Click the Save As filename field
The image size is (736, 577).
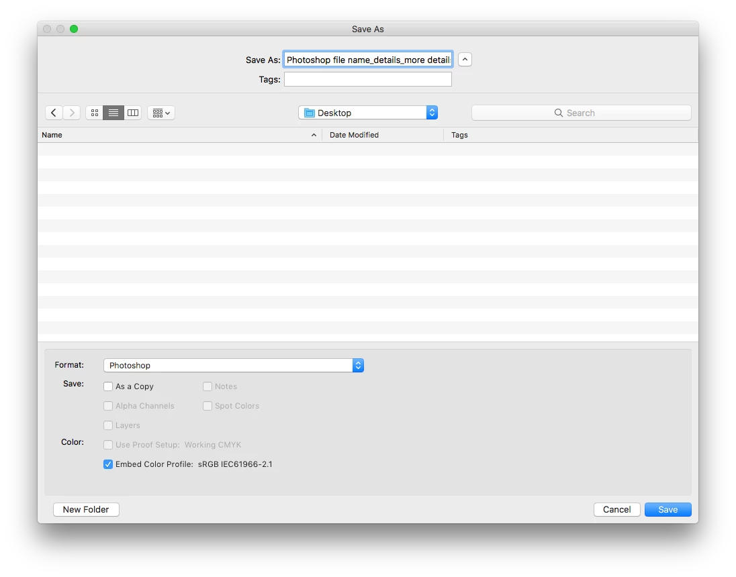[x=368, y=60]
